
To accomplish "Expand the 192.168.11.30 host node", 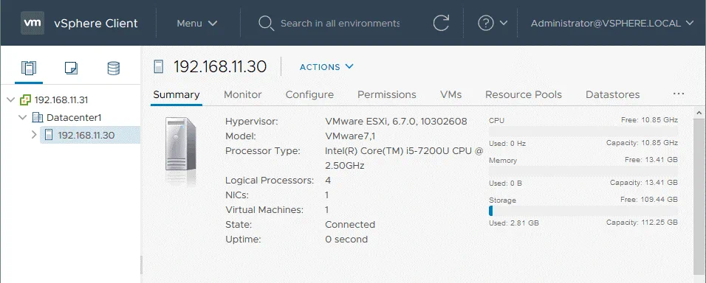I will [x=34, y=135].
